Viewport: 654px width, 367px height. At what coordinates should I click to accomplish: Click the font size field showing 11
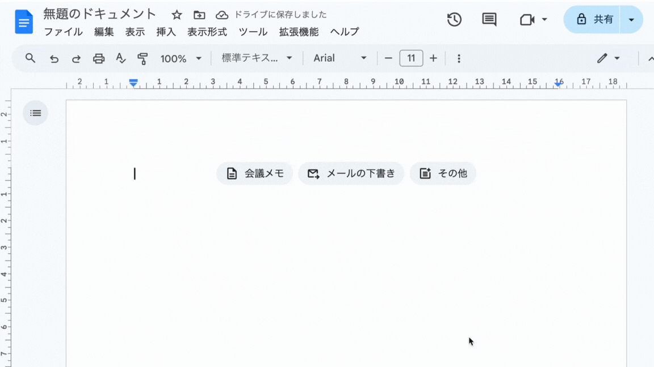411,58
